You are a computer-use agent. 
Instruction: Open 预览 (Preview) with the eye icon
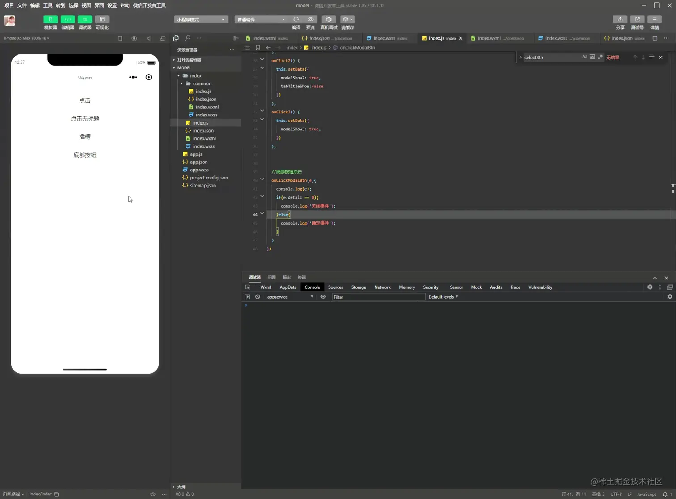click(x=310, y=19)
